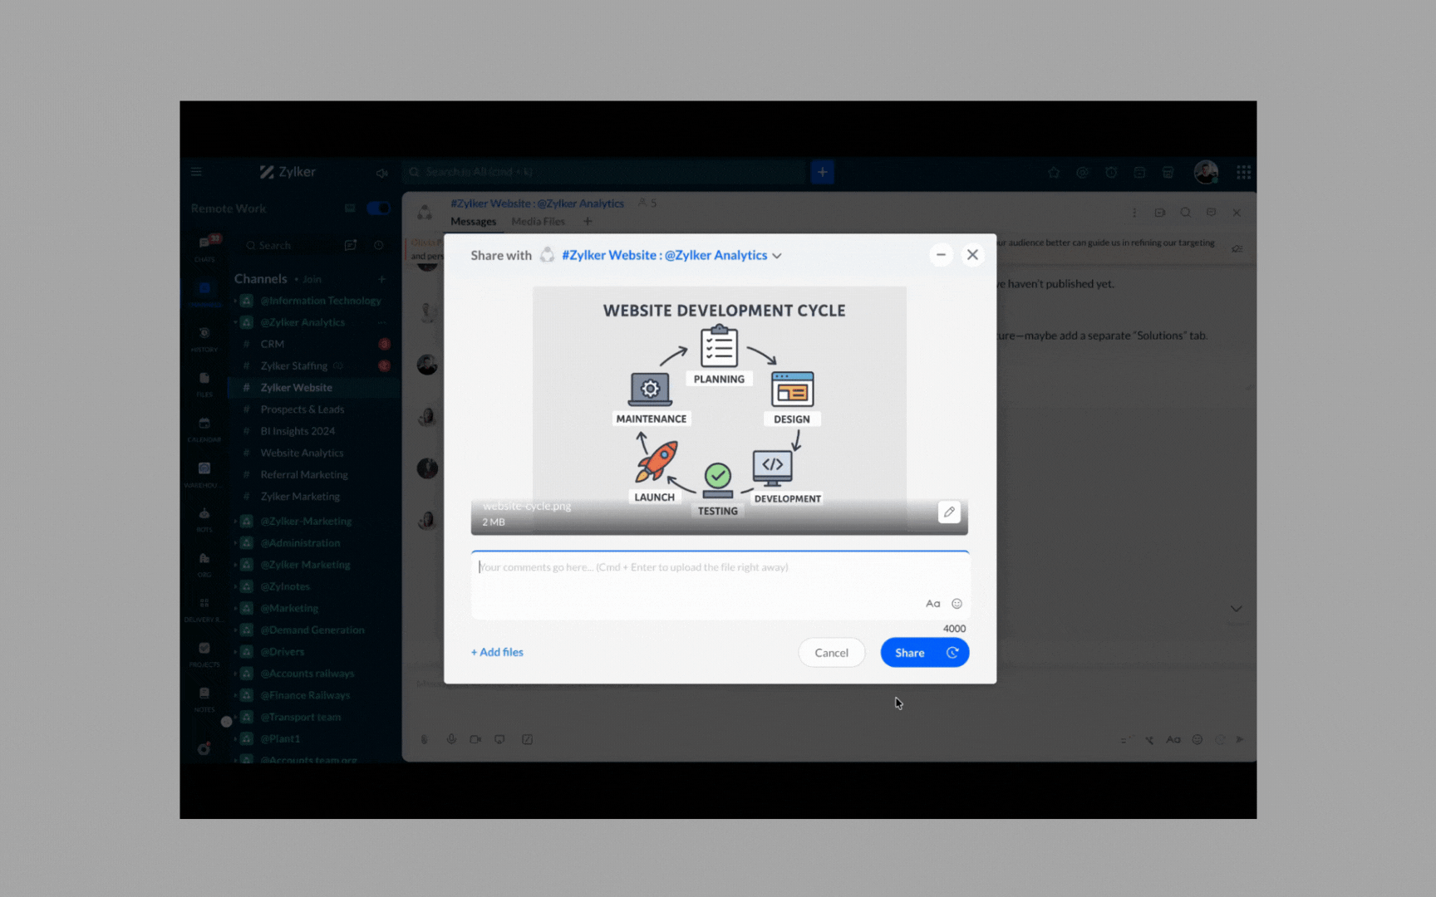Click the schedule clock icon on the Share button

pos(952,653)
